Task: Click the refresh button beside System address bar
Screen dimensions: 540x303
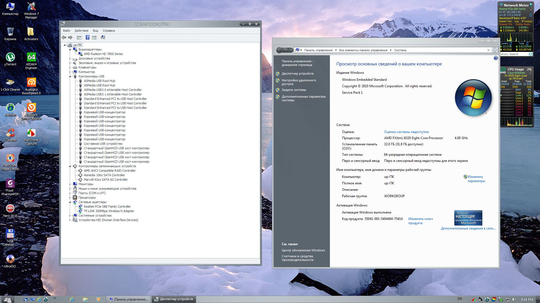Action: click(494, 50)
